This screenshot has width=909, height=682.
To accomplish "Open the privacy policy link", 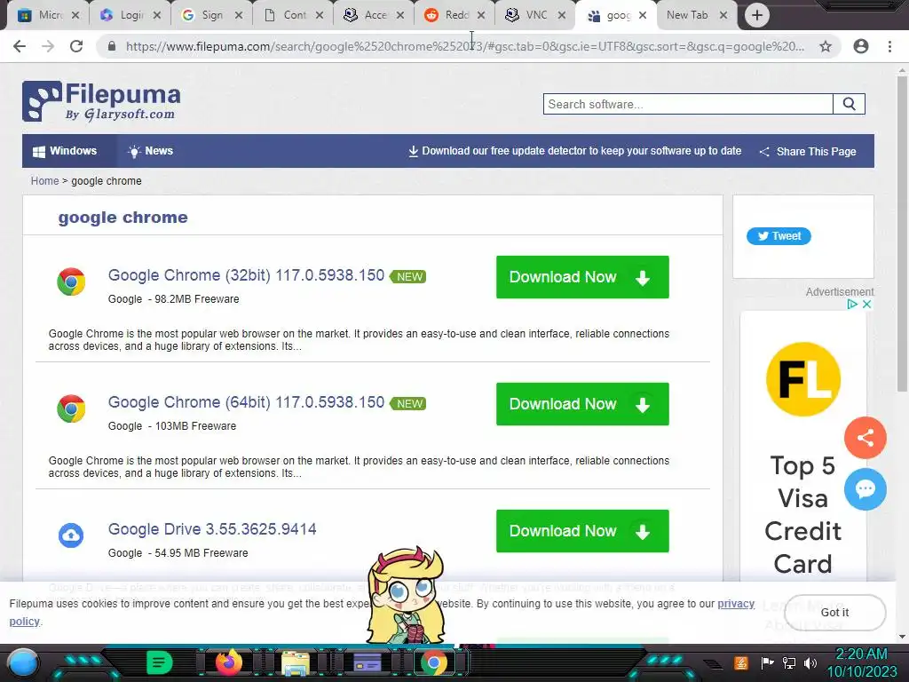I will pos(736,604).
